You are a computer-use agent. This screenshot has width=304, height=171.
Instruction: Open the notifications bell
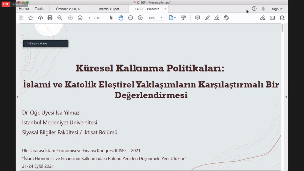[263, 9]
